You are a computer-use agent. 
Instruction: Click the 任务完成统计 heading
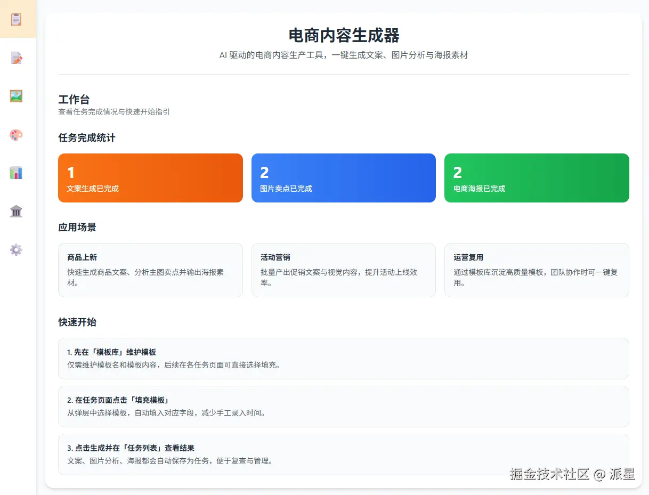pos(87,138)
